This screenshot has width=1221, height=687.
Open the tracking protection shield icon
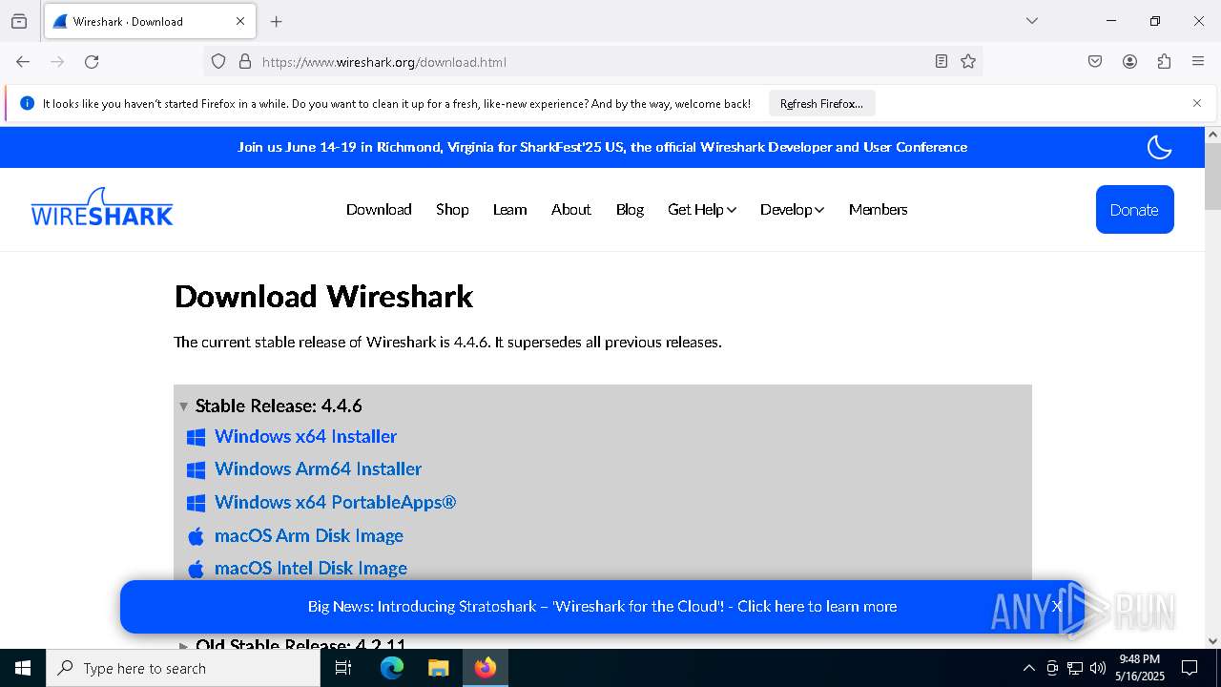(x=218, y=62)
